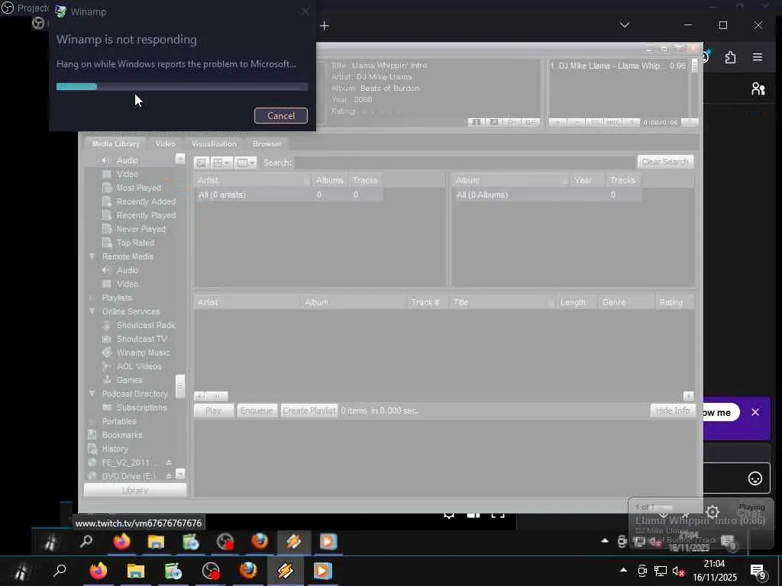This screenshot has width=782, height=586.
Task: Click the problem-reporting progress bar in dialog
Action: coord(182,87)
